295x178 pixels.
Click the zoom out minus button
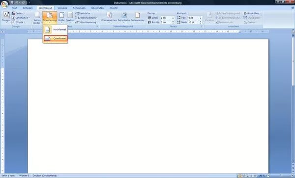click(x=268, y=176)
